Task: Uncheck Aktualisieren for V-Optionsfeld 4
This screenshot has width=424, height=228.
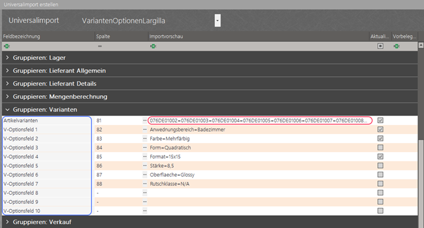Action: [x=380, y=156]
